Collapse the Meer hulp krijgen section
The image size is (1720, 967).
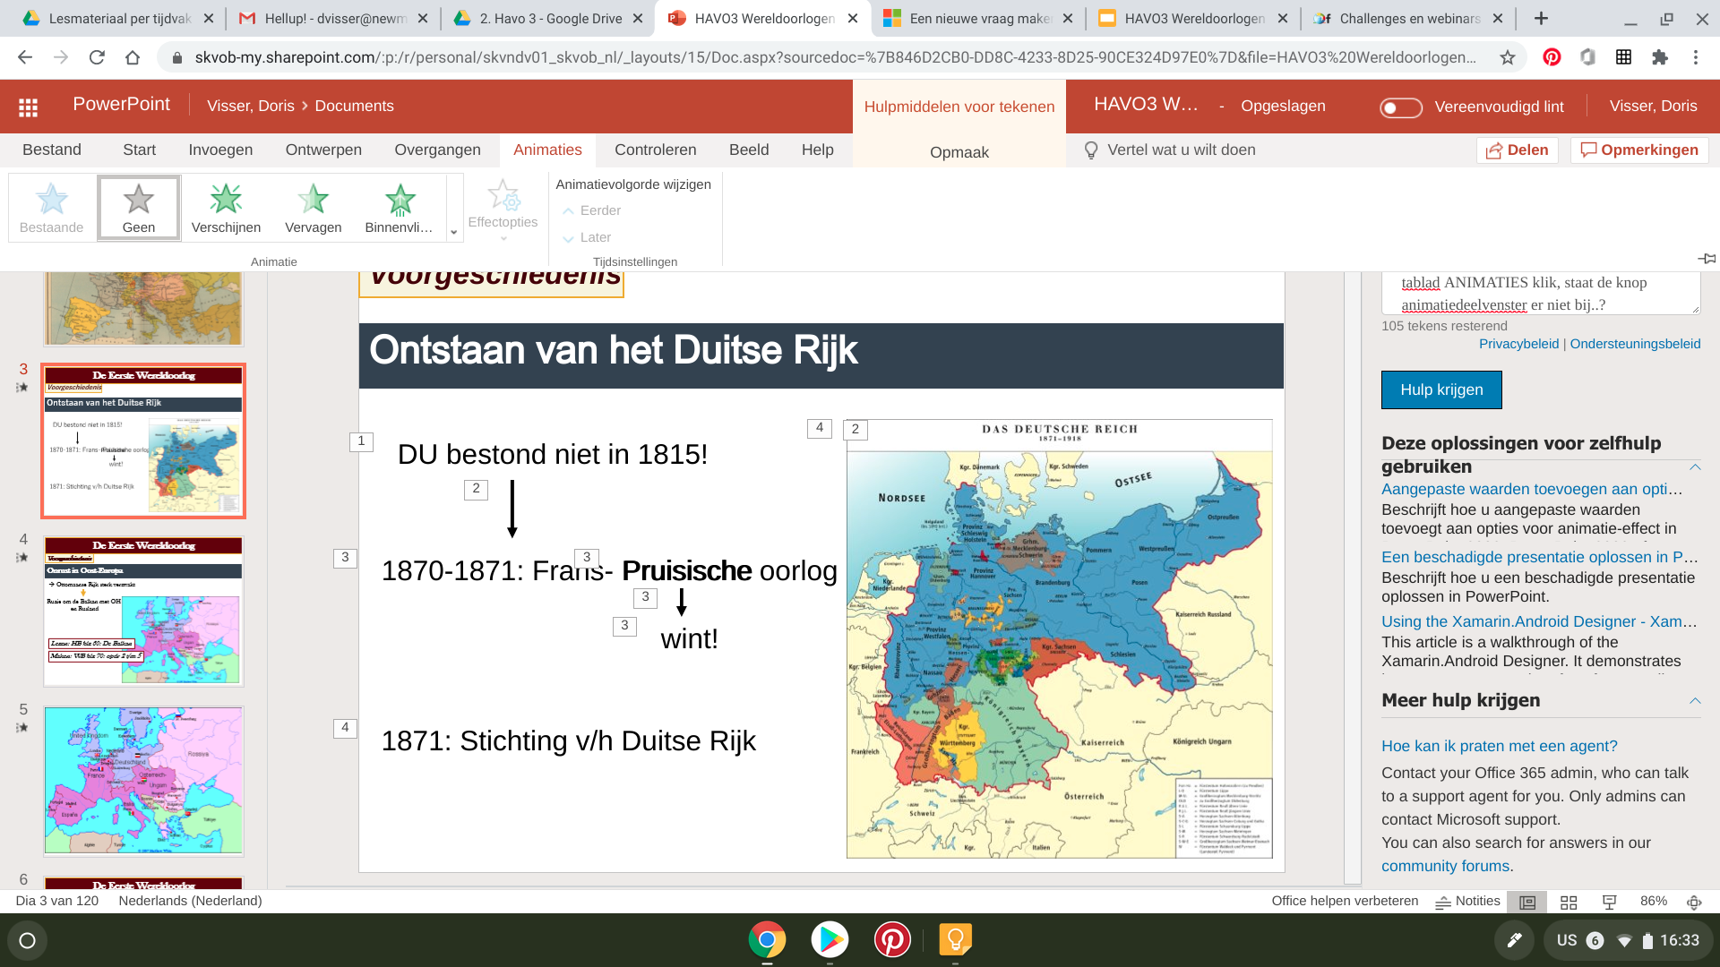coord(1695,700)
